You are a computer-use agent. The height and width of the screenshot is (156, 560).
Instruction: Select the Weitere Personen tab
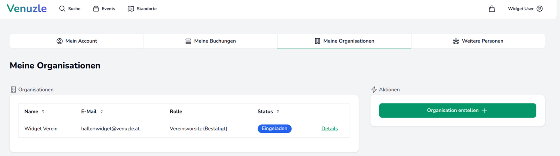(478, 41)
